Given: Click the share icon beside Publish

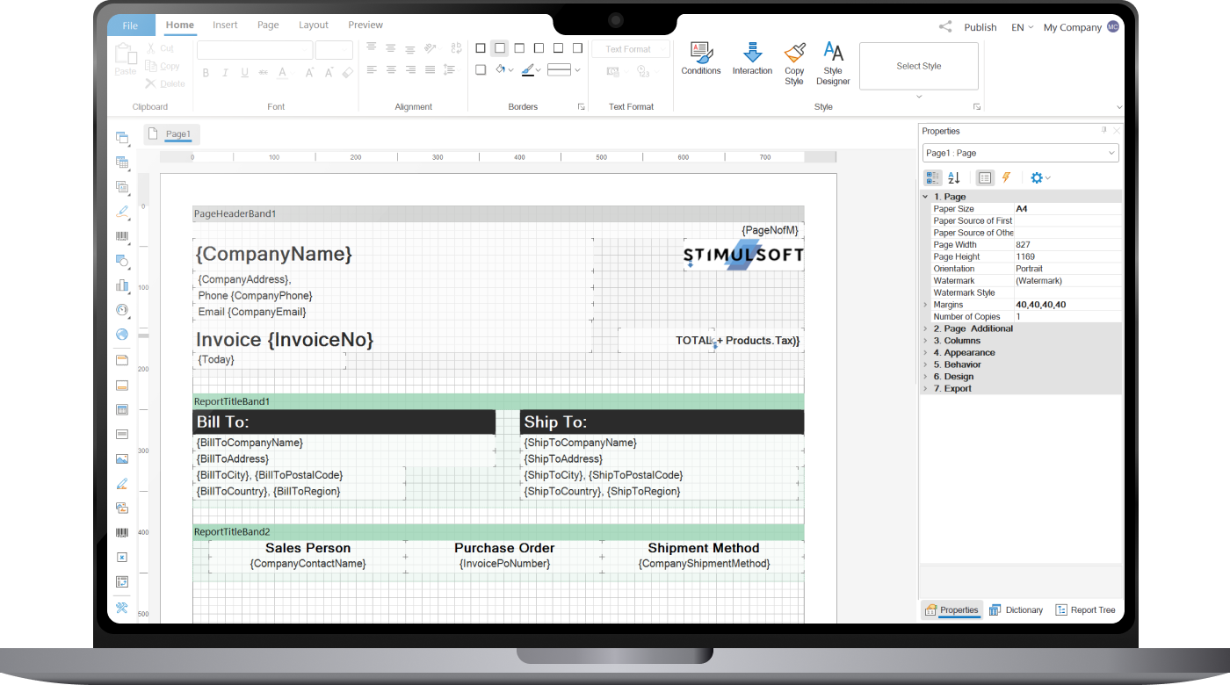Looking at the screenshot, I should (x=945, y=27).
